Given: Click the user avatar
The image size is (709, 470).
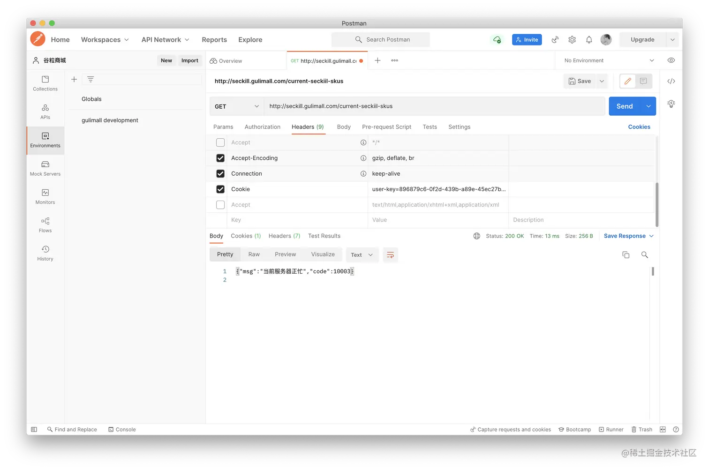Looking at the screenshot, I should click(606, 40).
